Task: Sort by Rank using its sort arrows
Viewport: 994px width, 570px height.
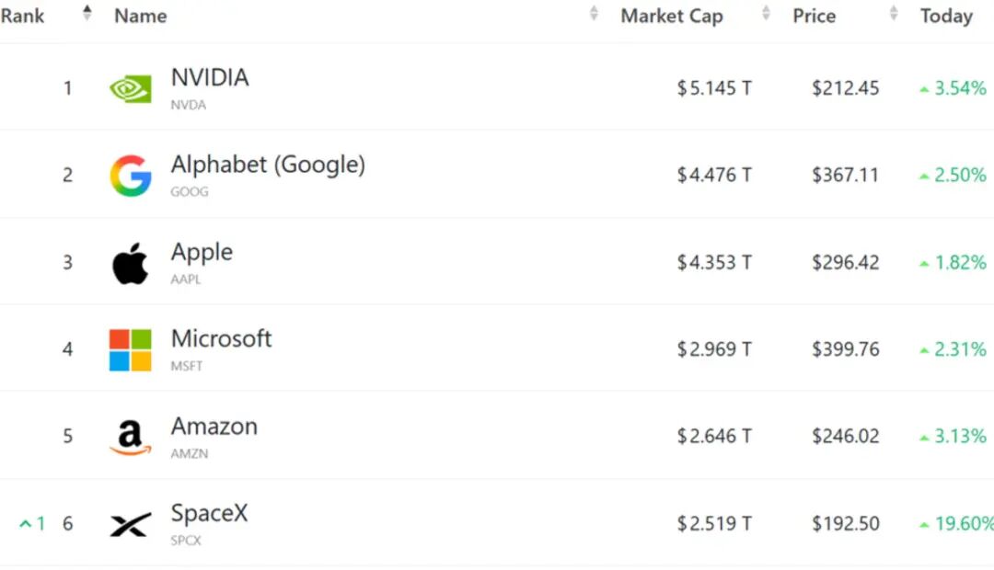Action: 87,13
